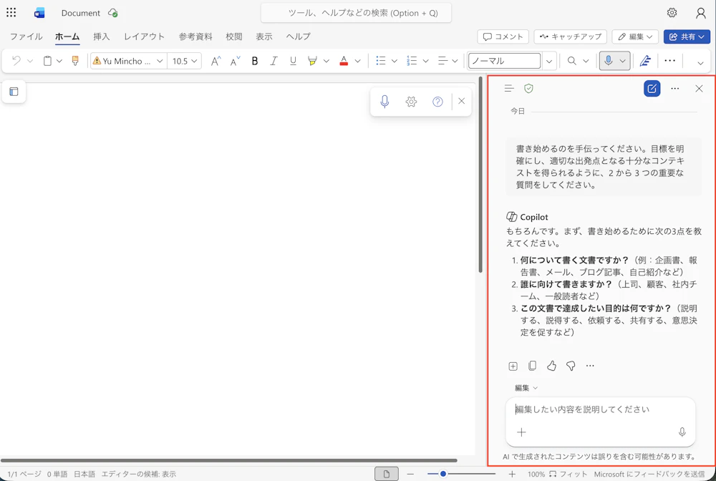Screen dimensions: 716x481
Task: Increase font size with A up
Action: click(216, 61)
